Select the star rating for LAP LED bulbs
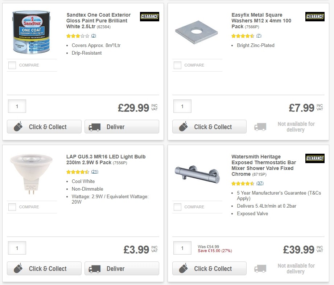Image resolution: width=334 pixels, height=285 pixels. coord(77,171)
